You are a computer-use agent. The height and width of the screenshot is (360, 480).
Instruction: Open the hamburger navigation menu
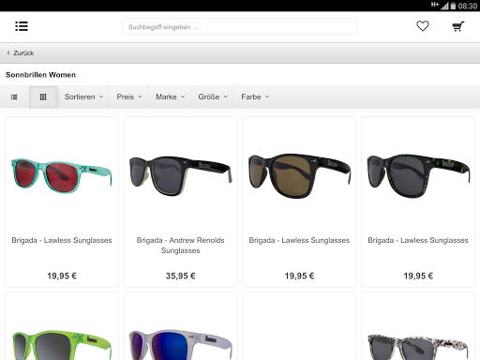(22, 26)
